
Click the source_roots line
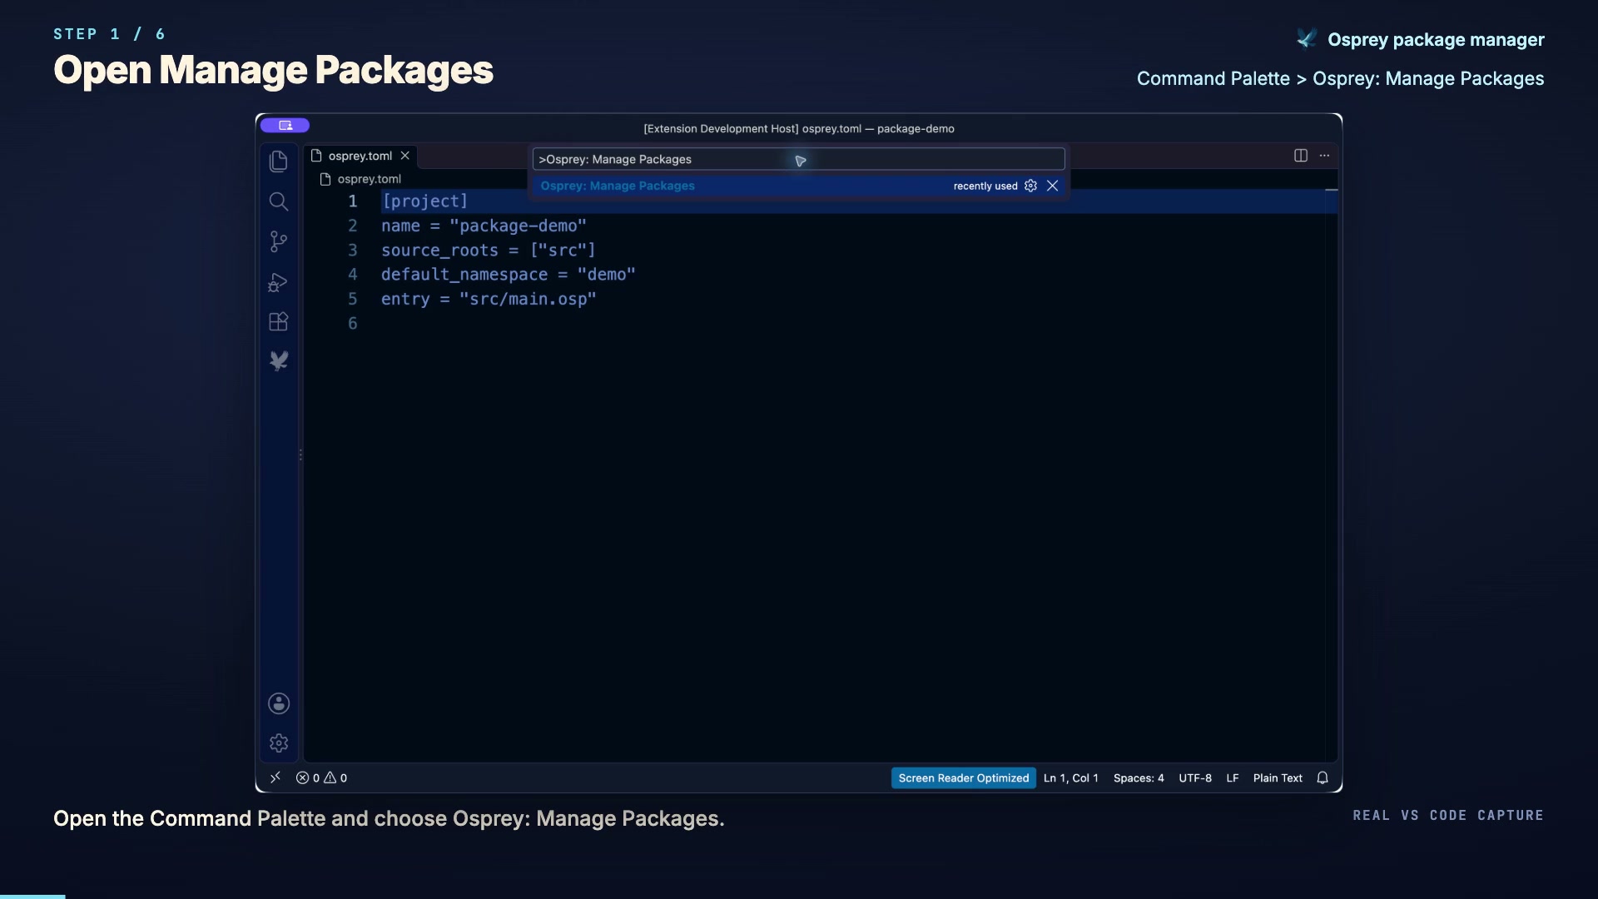489,250
